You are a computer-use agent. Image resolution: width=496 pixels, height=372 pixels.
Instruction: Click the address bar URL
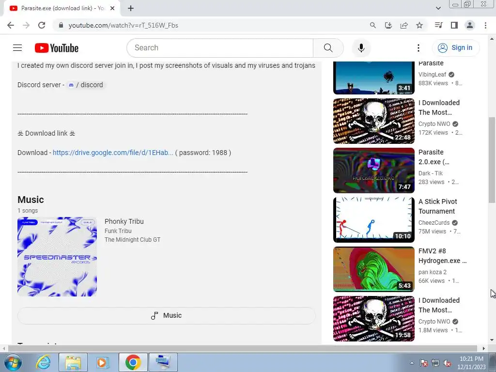pyautogui.click(x=124, y=25)
